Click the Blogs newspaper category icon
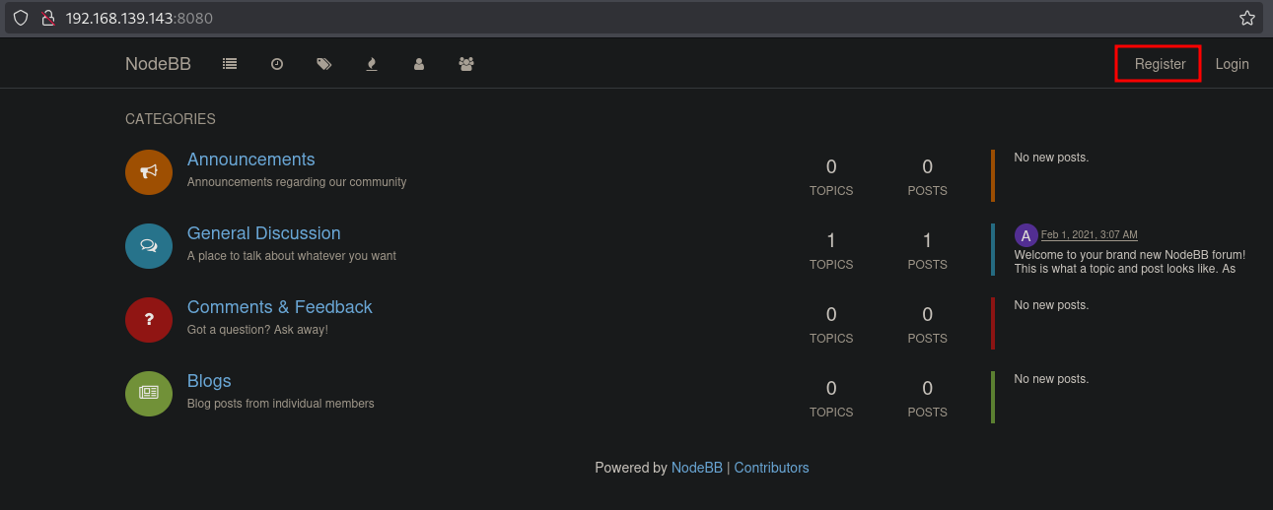 point(149,393)
